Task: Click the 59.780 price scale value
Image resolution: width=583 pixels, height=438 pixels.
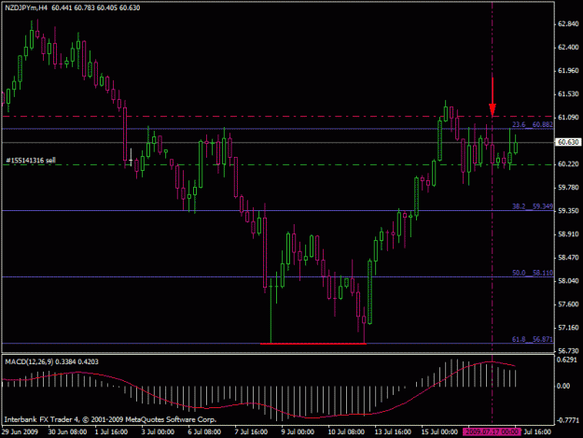Action: click(568, 188)
